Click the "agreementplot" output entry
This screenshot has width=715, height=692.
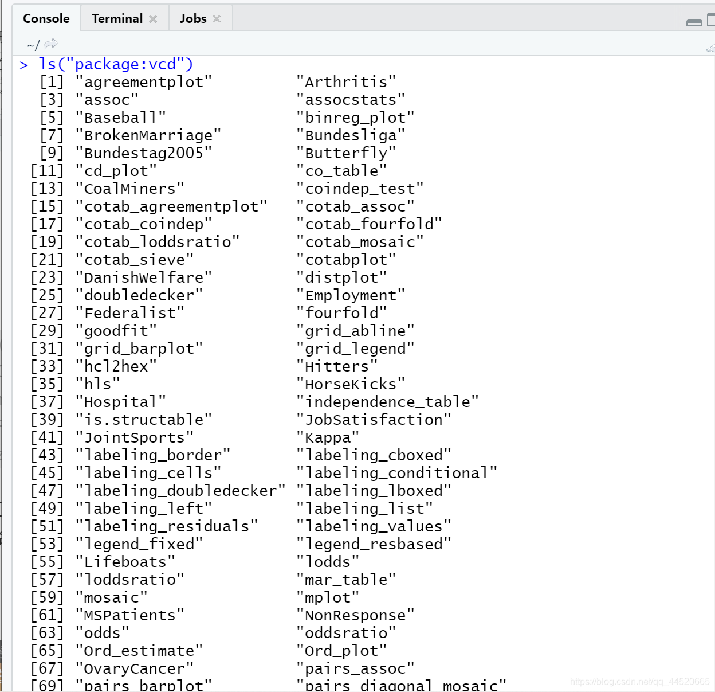(144, 82)
